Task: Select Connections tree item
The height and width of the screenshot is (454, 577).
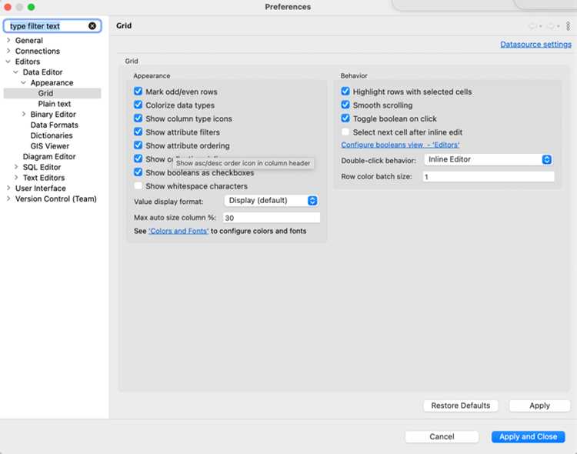Action: point(38,52)
